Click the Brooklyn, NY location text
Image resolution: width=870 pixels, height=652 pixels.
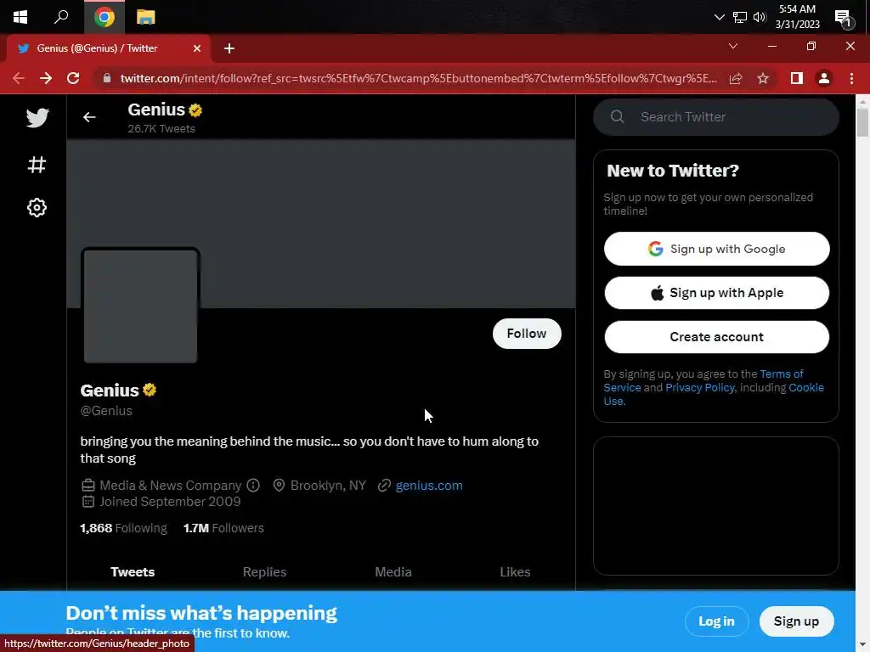click(x=328, y=486)
